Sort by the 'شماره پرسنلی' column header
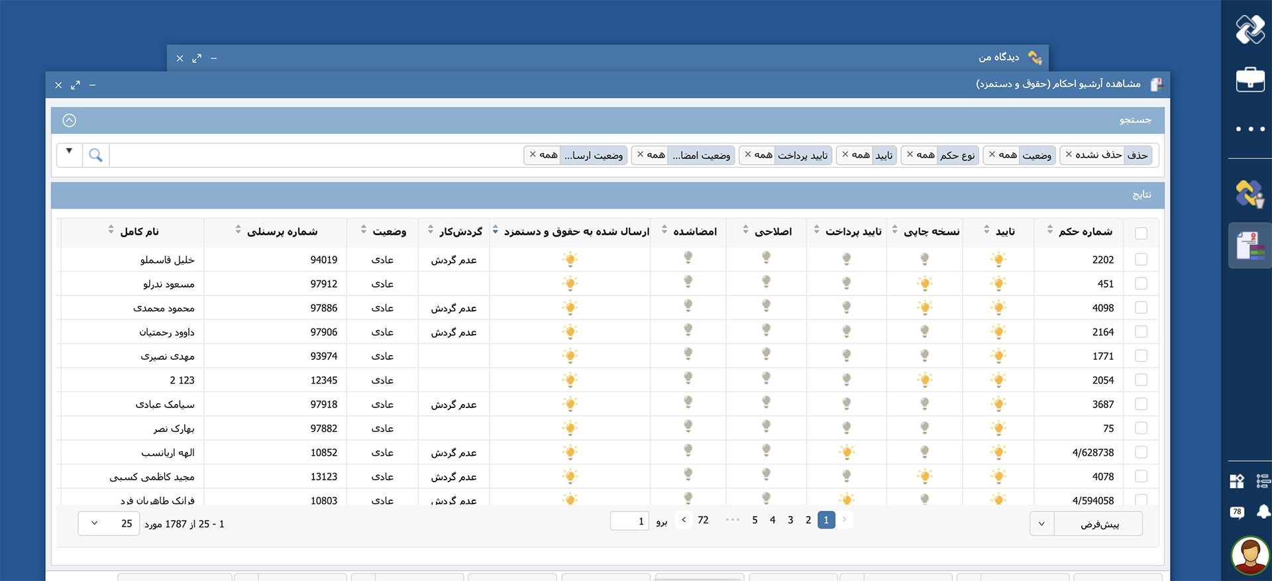 pyautogui.click(x=282, y=231)
